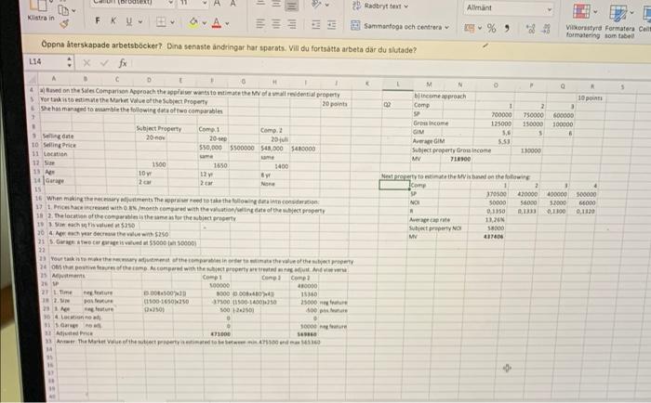Open the underline style dropdown arrow
Viewport: 651px width, 403px height.
[x=140, y=21]
